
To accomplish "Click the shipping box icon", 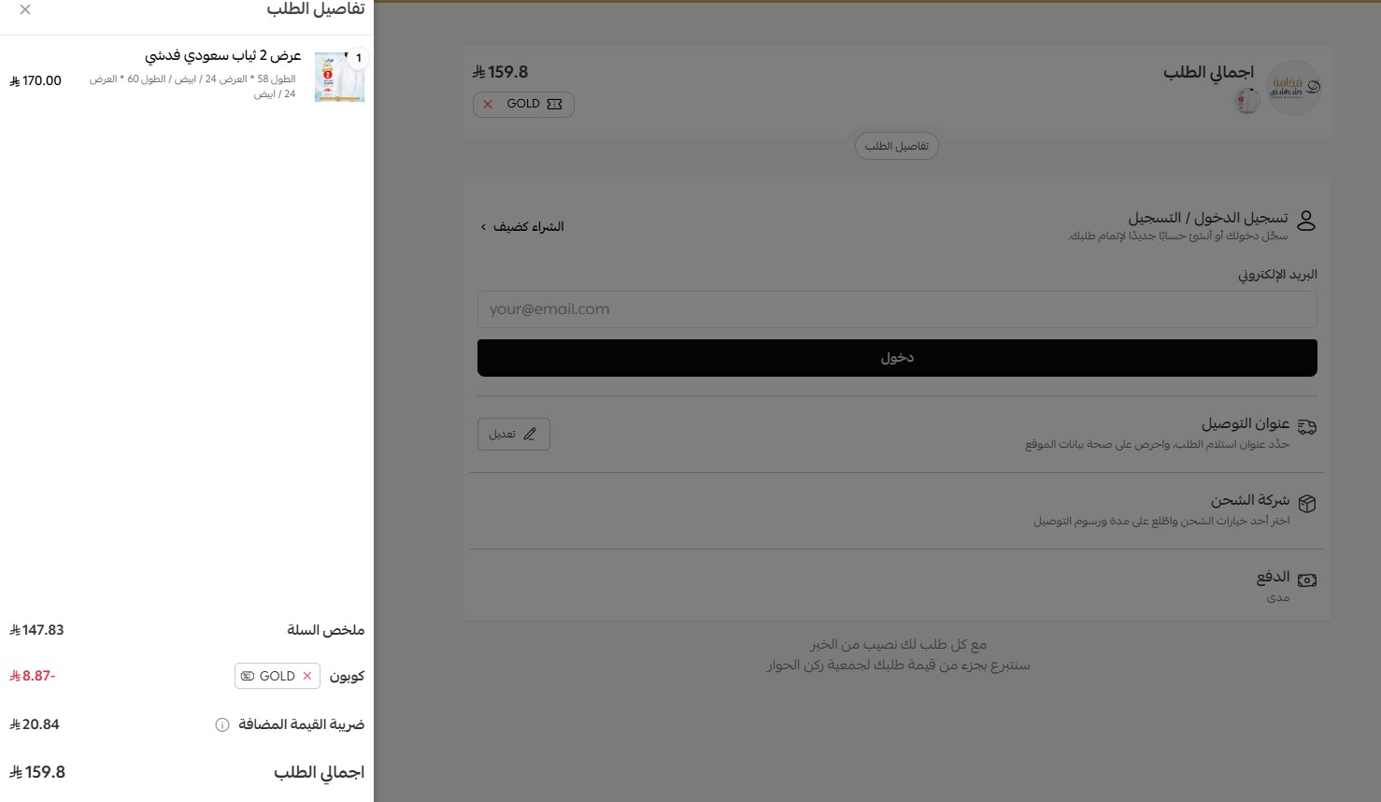I will coord(1307,504).
